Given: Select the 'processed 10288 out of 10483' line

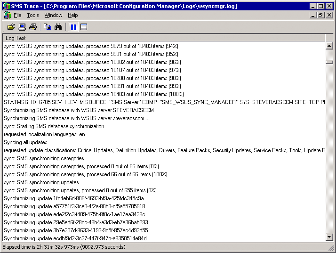Looking at the screenshot, I should point(164,78).
